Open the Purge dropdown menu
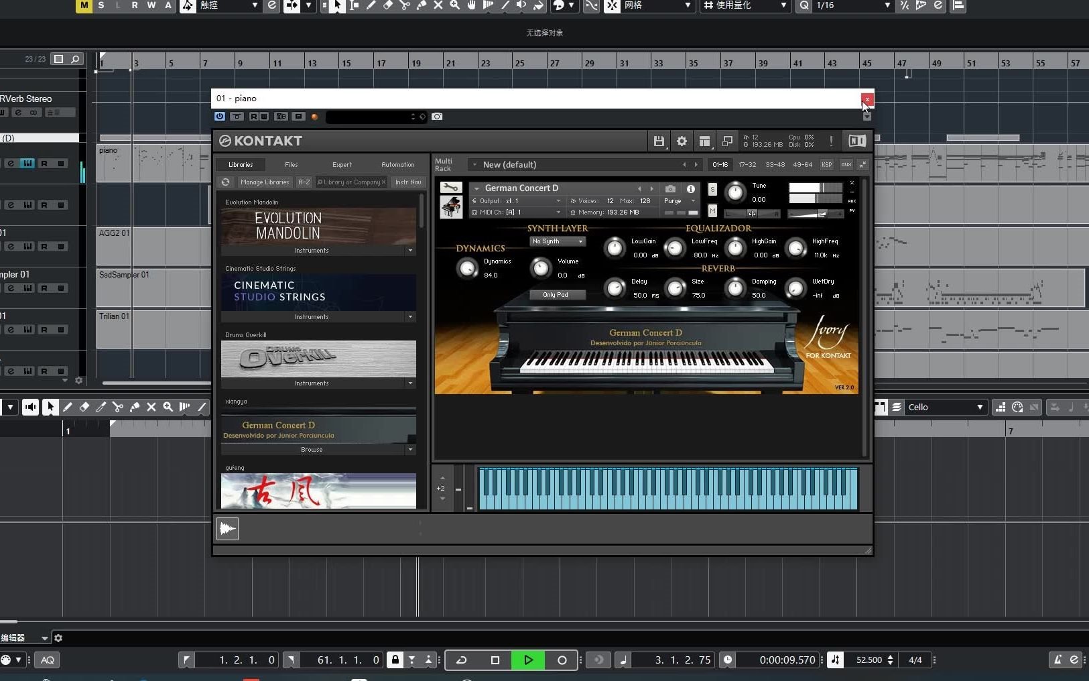The image size is (1089, 681). tap(680, 201)
